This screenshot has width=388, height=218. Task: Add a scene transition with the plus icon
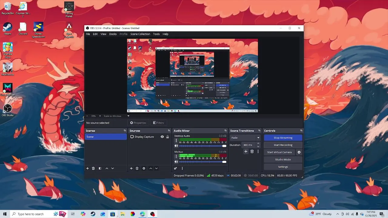(246, 151)
